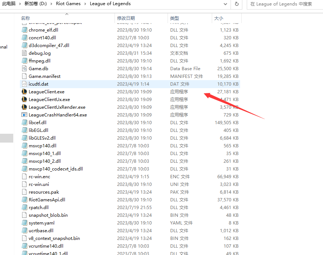This screenshot has width=323, height=255.
Task: Click the League of Legends breadcrumb segment
Action: [x=110, y=4]
